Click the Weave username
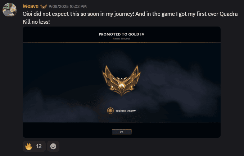244x156 pixels. (31, 6)
